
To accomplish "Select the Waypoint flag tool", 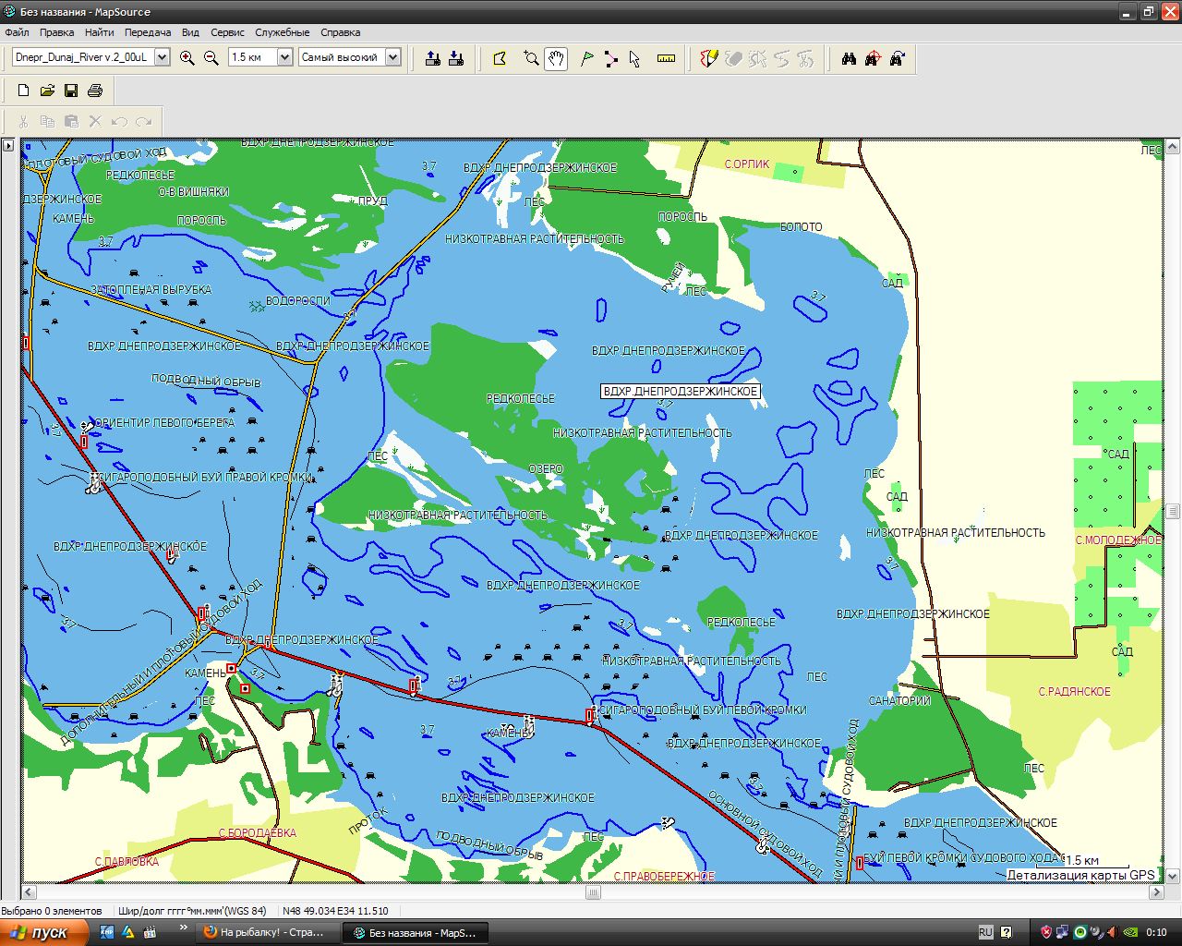I will [586, 59].
